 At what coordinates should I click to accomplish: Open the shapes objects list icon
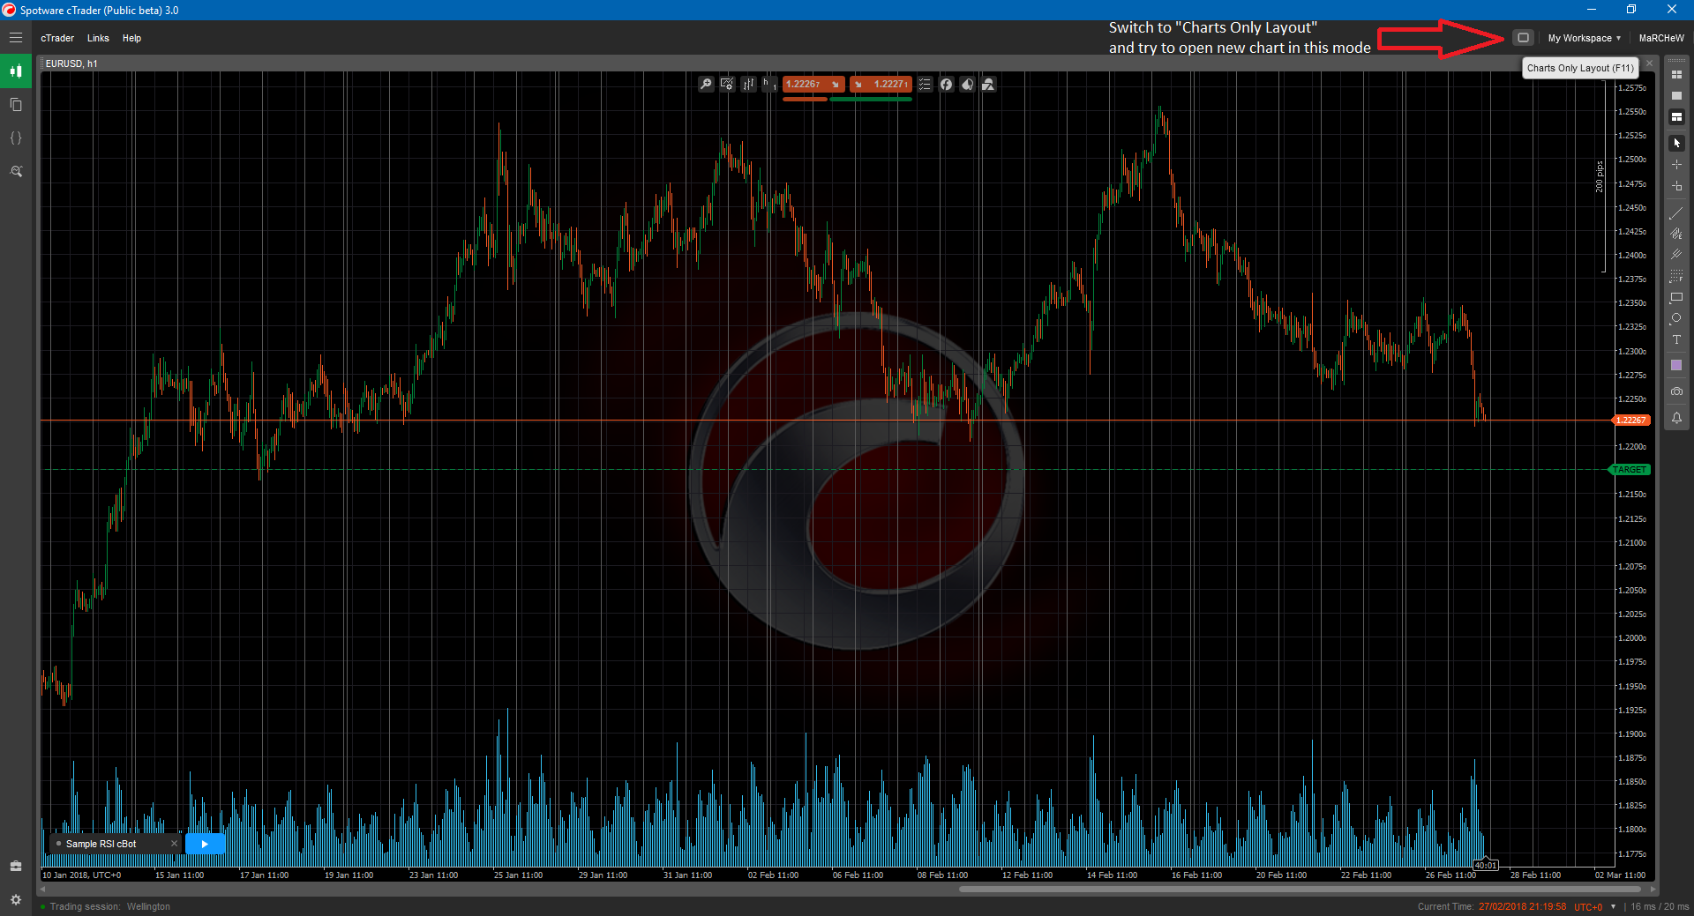click(988, 85)
